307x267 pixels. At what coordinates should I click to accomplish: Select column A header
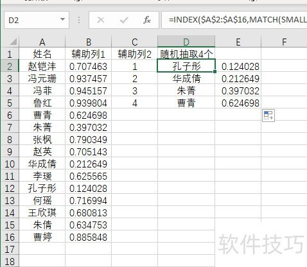click(42, 42)
